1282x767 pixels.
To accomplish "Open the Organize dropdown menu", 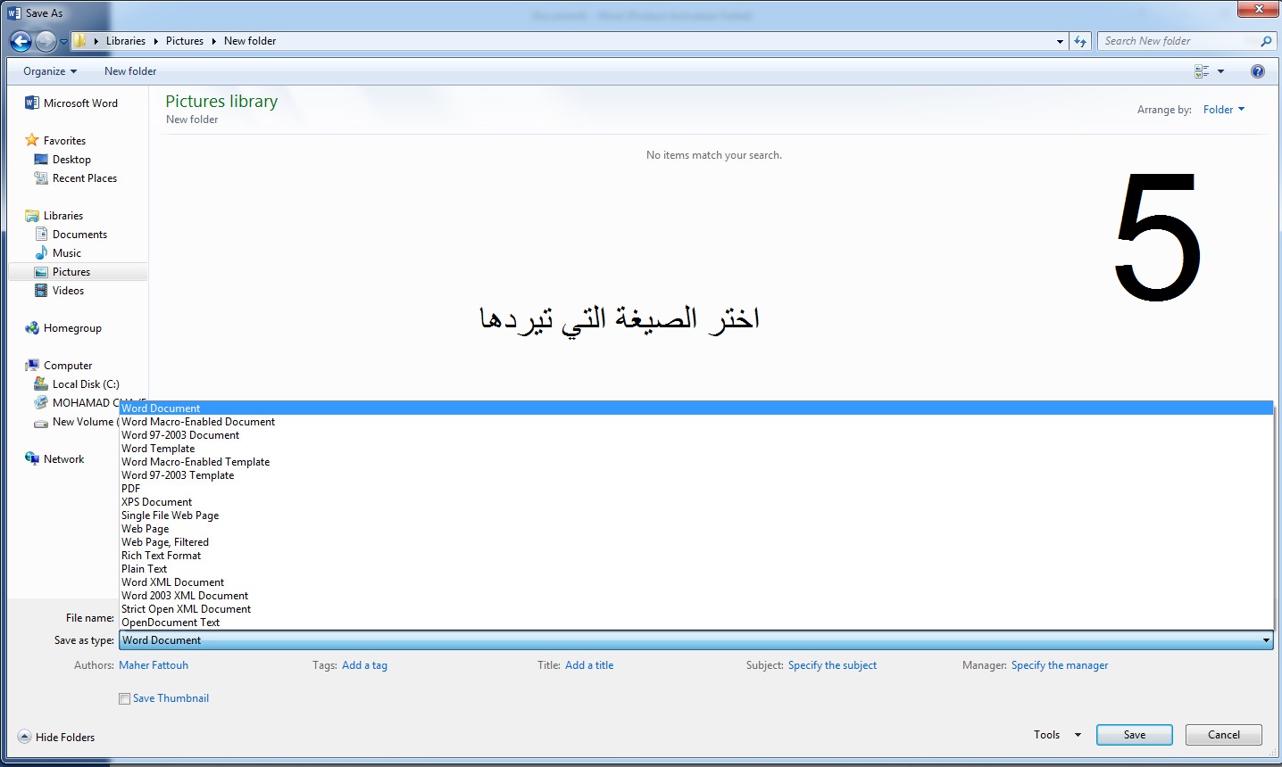I will pyautogui.click(x=50, y=71).
